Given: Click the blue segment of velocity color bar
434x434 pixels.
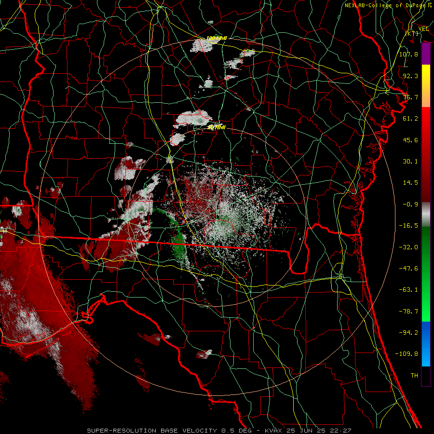Looking at the screenshot, I should coord(426,344).
